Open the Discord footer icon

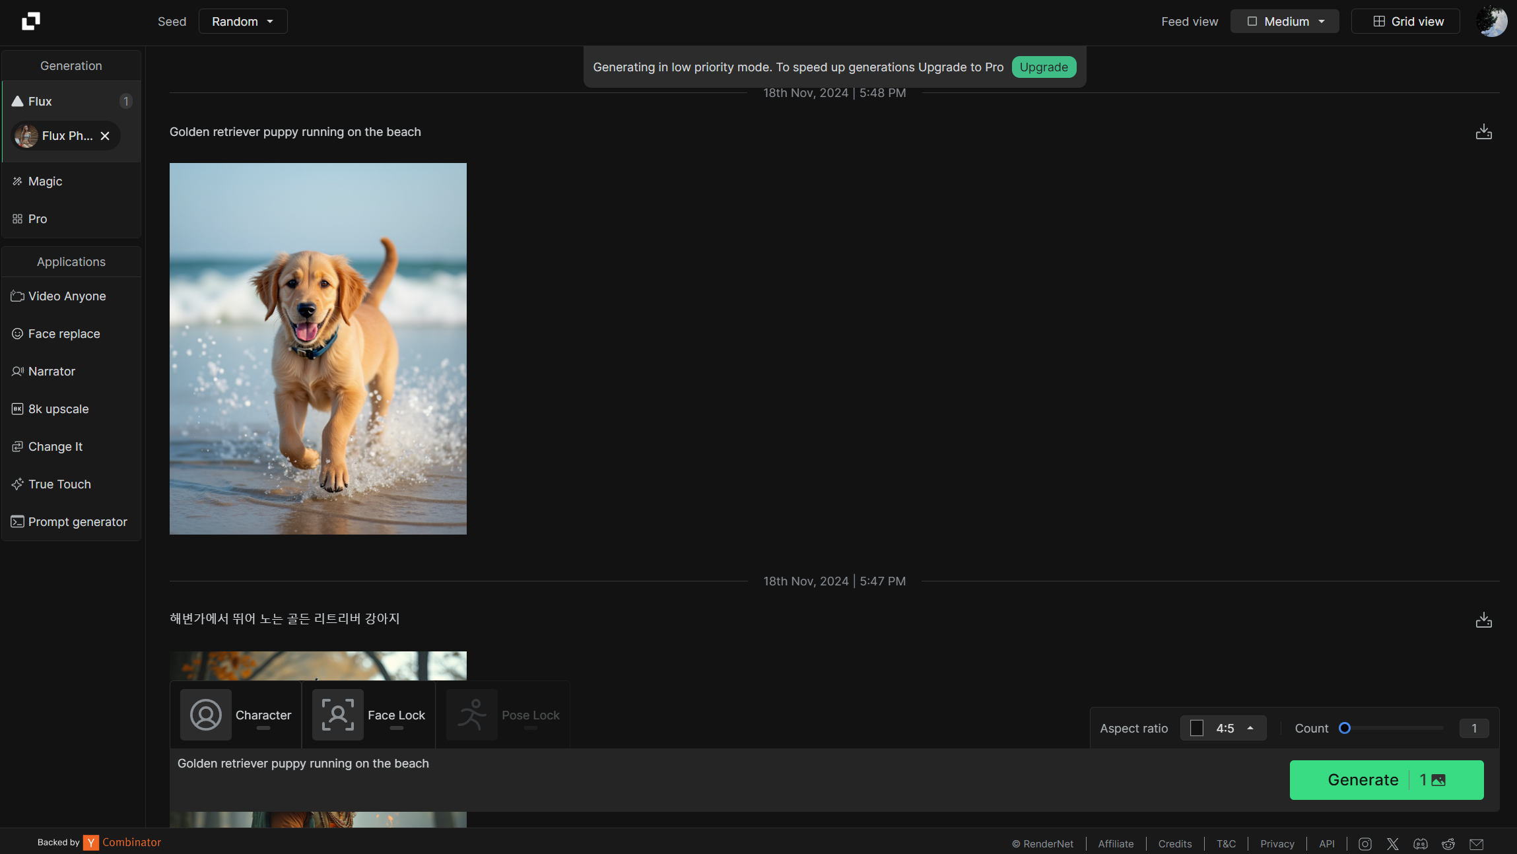coord(1421,843)
